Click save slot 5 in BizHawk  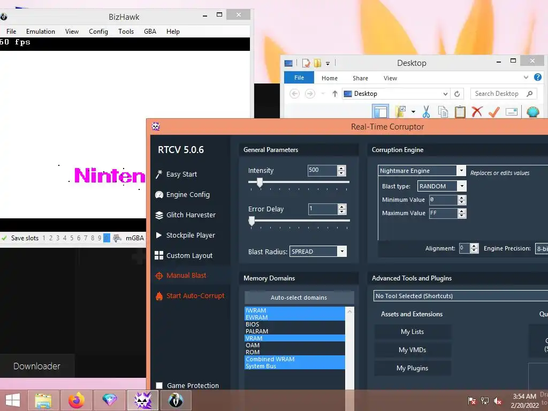pyautogui.click(x=72, y=238)
